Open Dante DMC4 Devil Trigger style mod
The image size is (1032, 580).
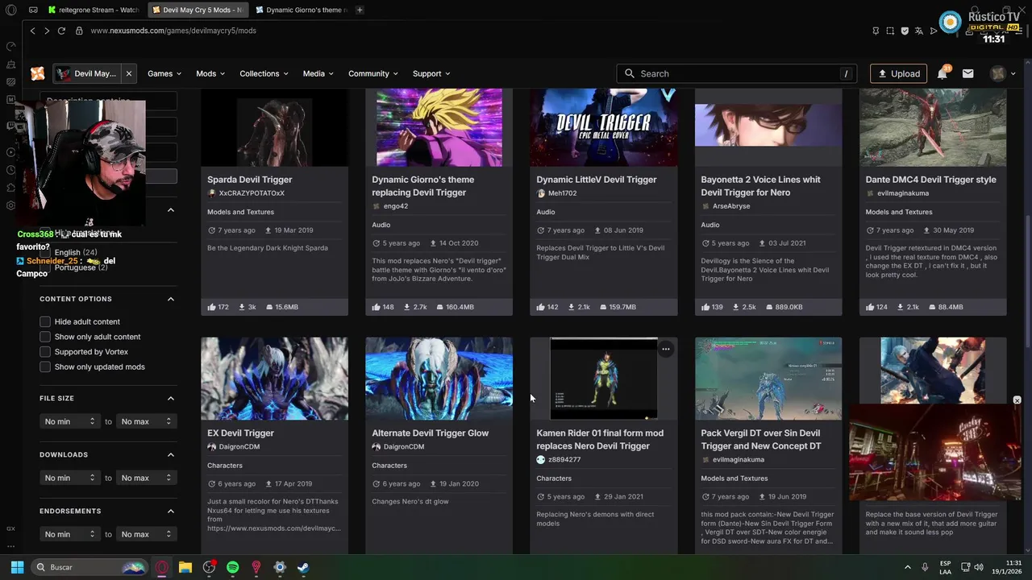tap(930, 180)
